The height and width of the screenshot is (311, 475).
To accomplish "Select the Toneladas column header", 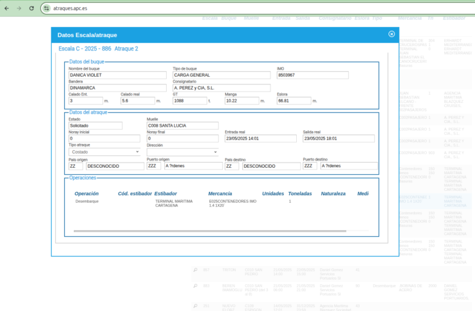I will (299, 193).
